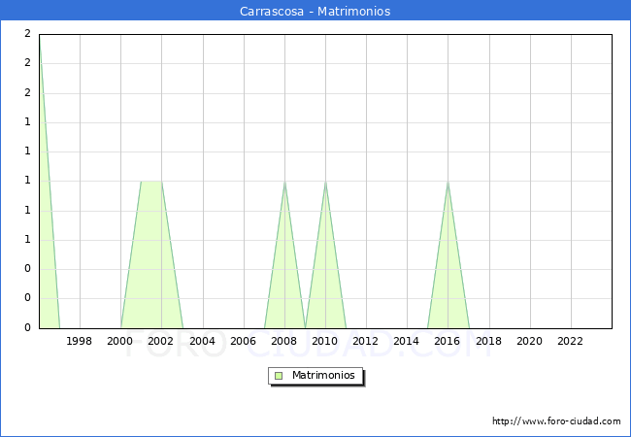
Task: Select the 2010 x-axis label
Action: [325, 341]
